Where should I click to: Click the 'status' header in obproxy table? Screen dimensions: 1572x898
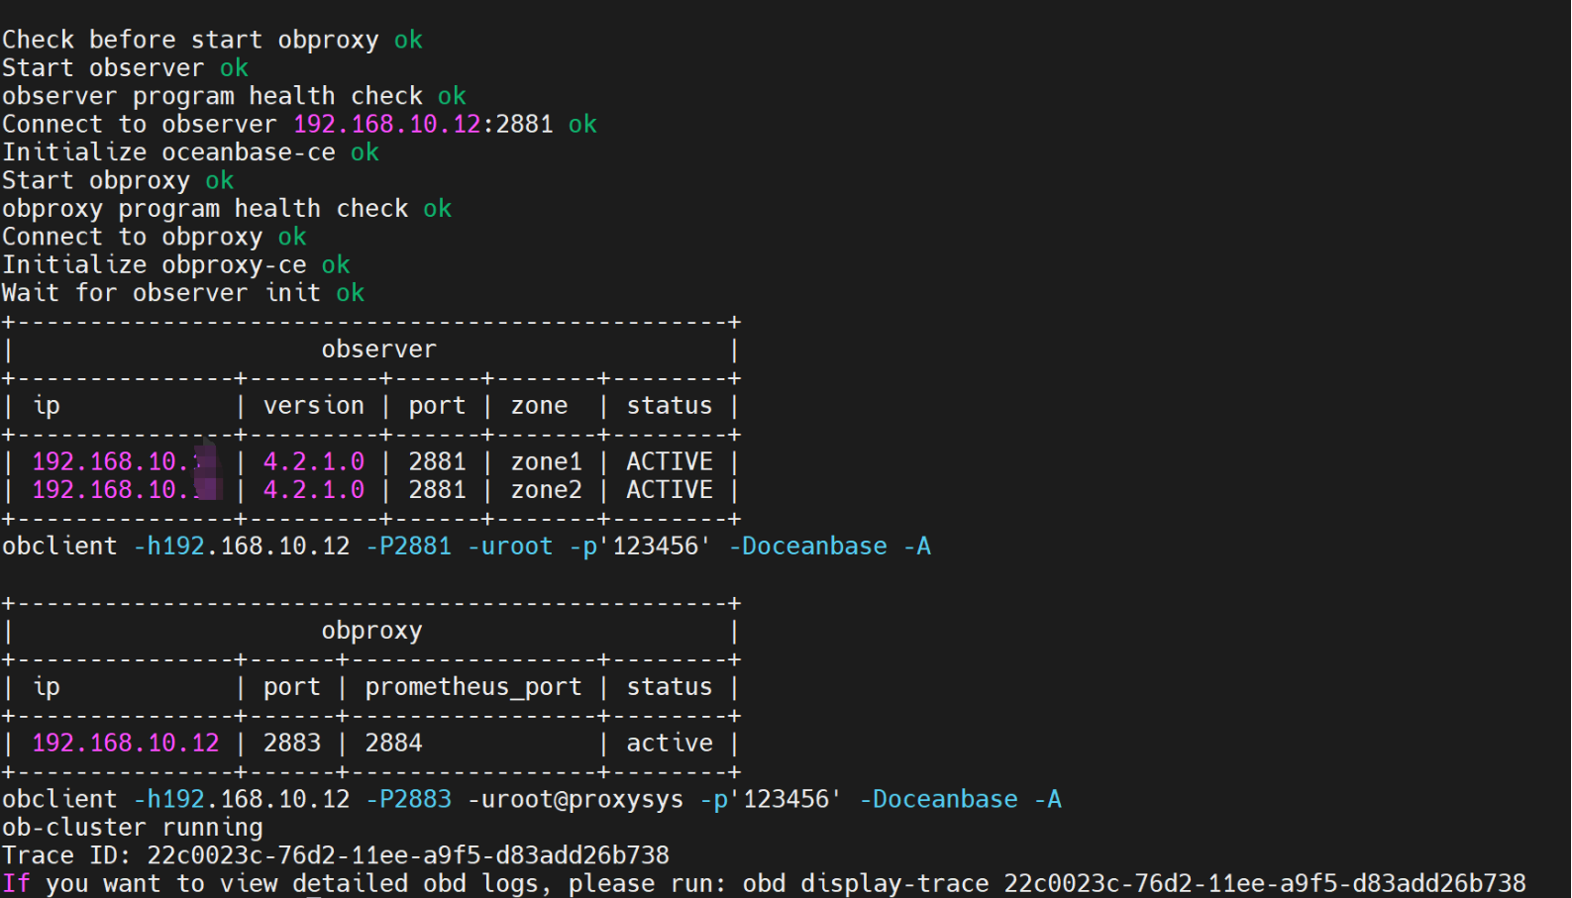pos(670,687)
